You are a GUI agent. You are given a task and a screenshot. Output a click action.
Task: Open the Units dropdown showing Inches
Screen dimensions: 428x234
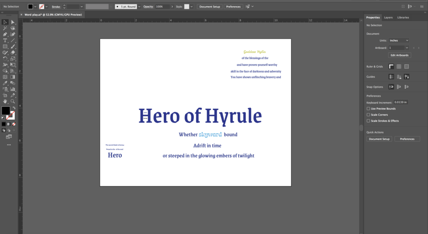(x=398, y=40)
